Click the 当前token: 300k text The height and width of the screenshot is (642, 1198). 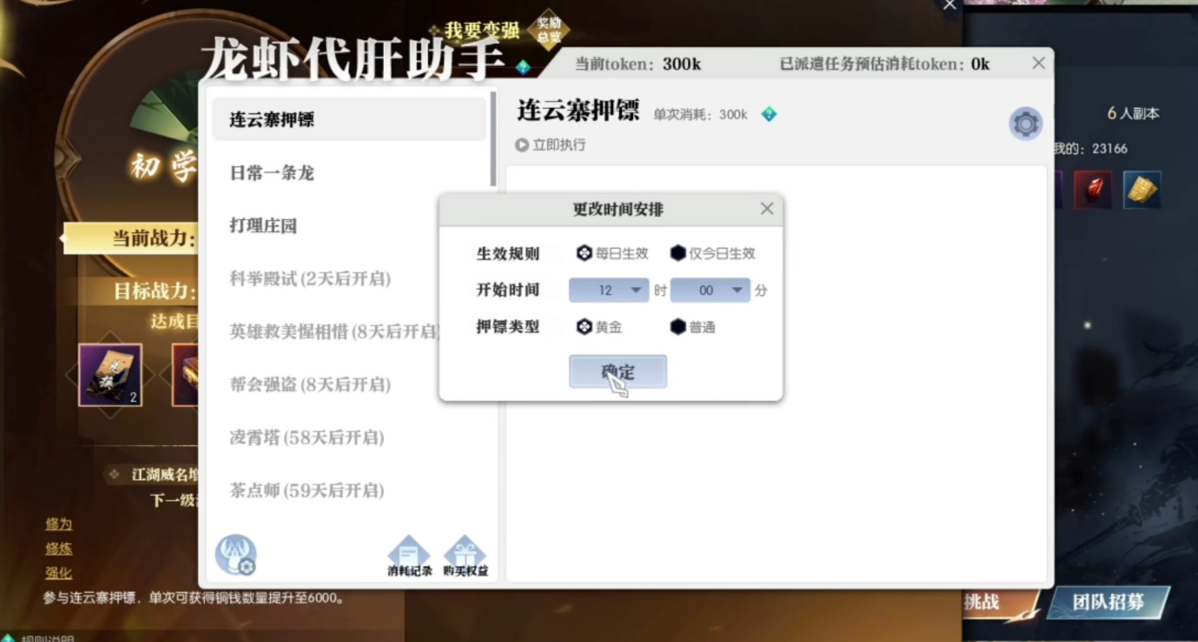(638, 64)
